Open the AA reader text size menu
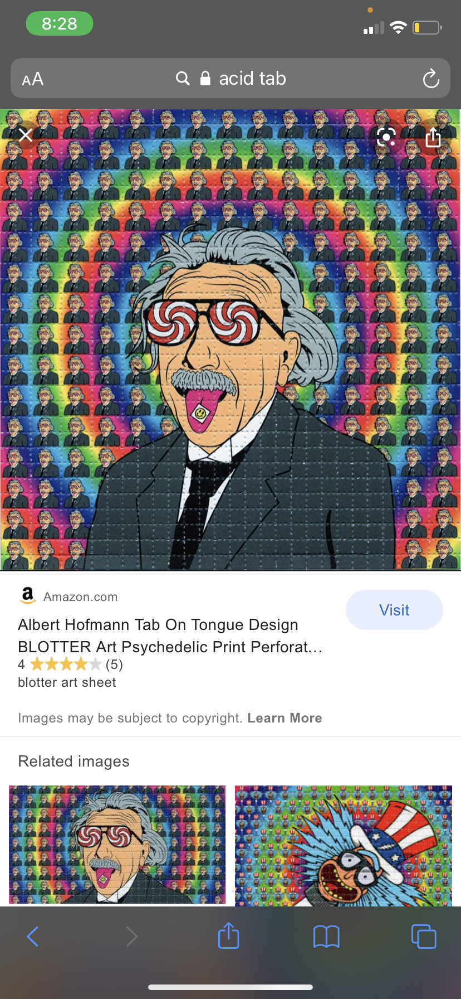The height and width of the screenshot is (999, 461). [x=33, y=79]
